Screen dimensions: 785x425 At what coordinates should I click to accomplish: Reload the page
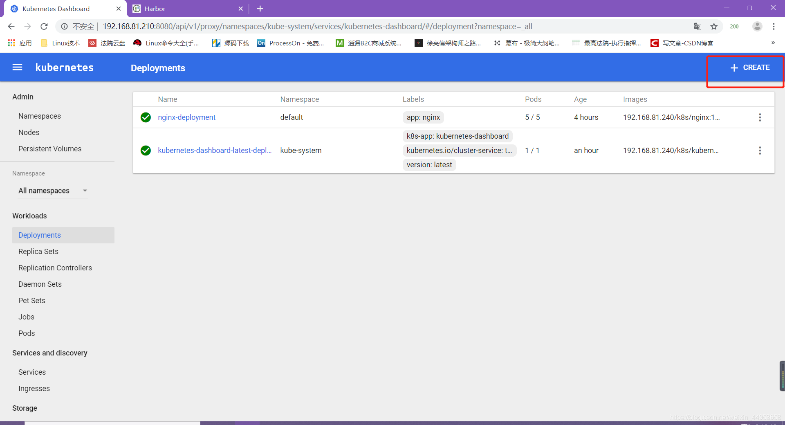pos(44,27)
